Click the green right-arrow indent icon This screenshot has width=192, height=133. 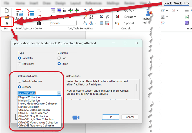(x=70, y=11)
